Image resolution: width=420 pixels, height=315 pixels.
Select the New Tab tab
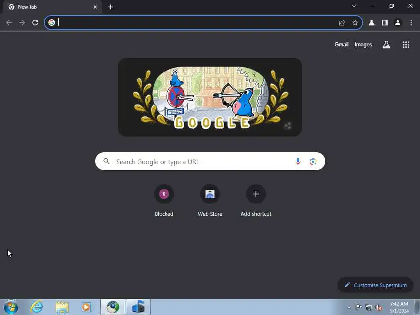(x=52, y=7)
